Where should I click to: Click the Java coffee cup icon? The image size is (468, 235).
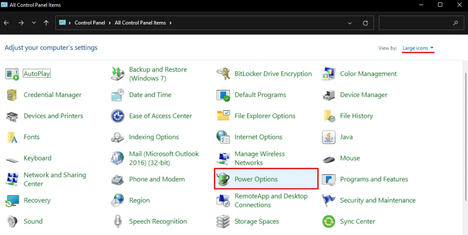pyautogui.click(x=329, y=137)
